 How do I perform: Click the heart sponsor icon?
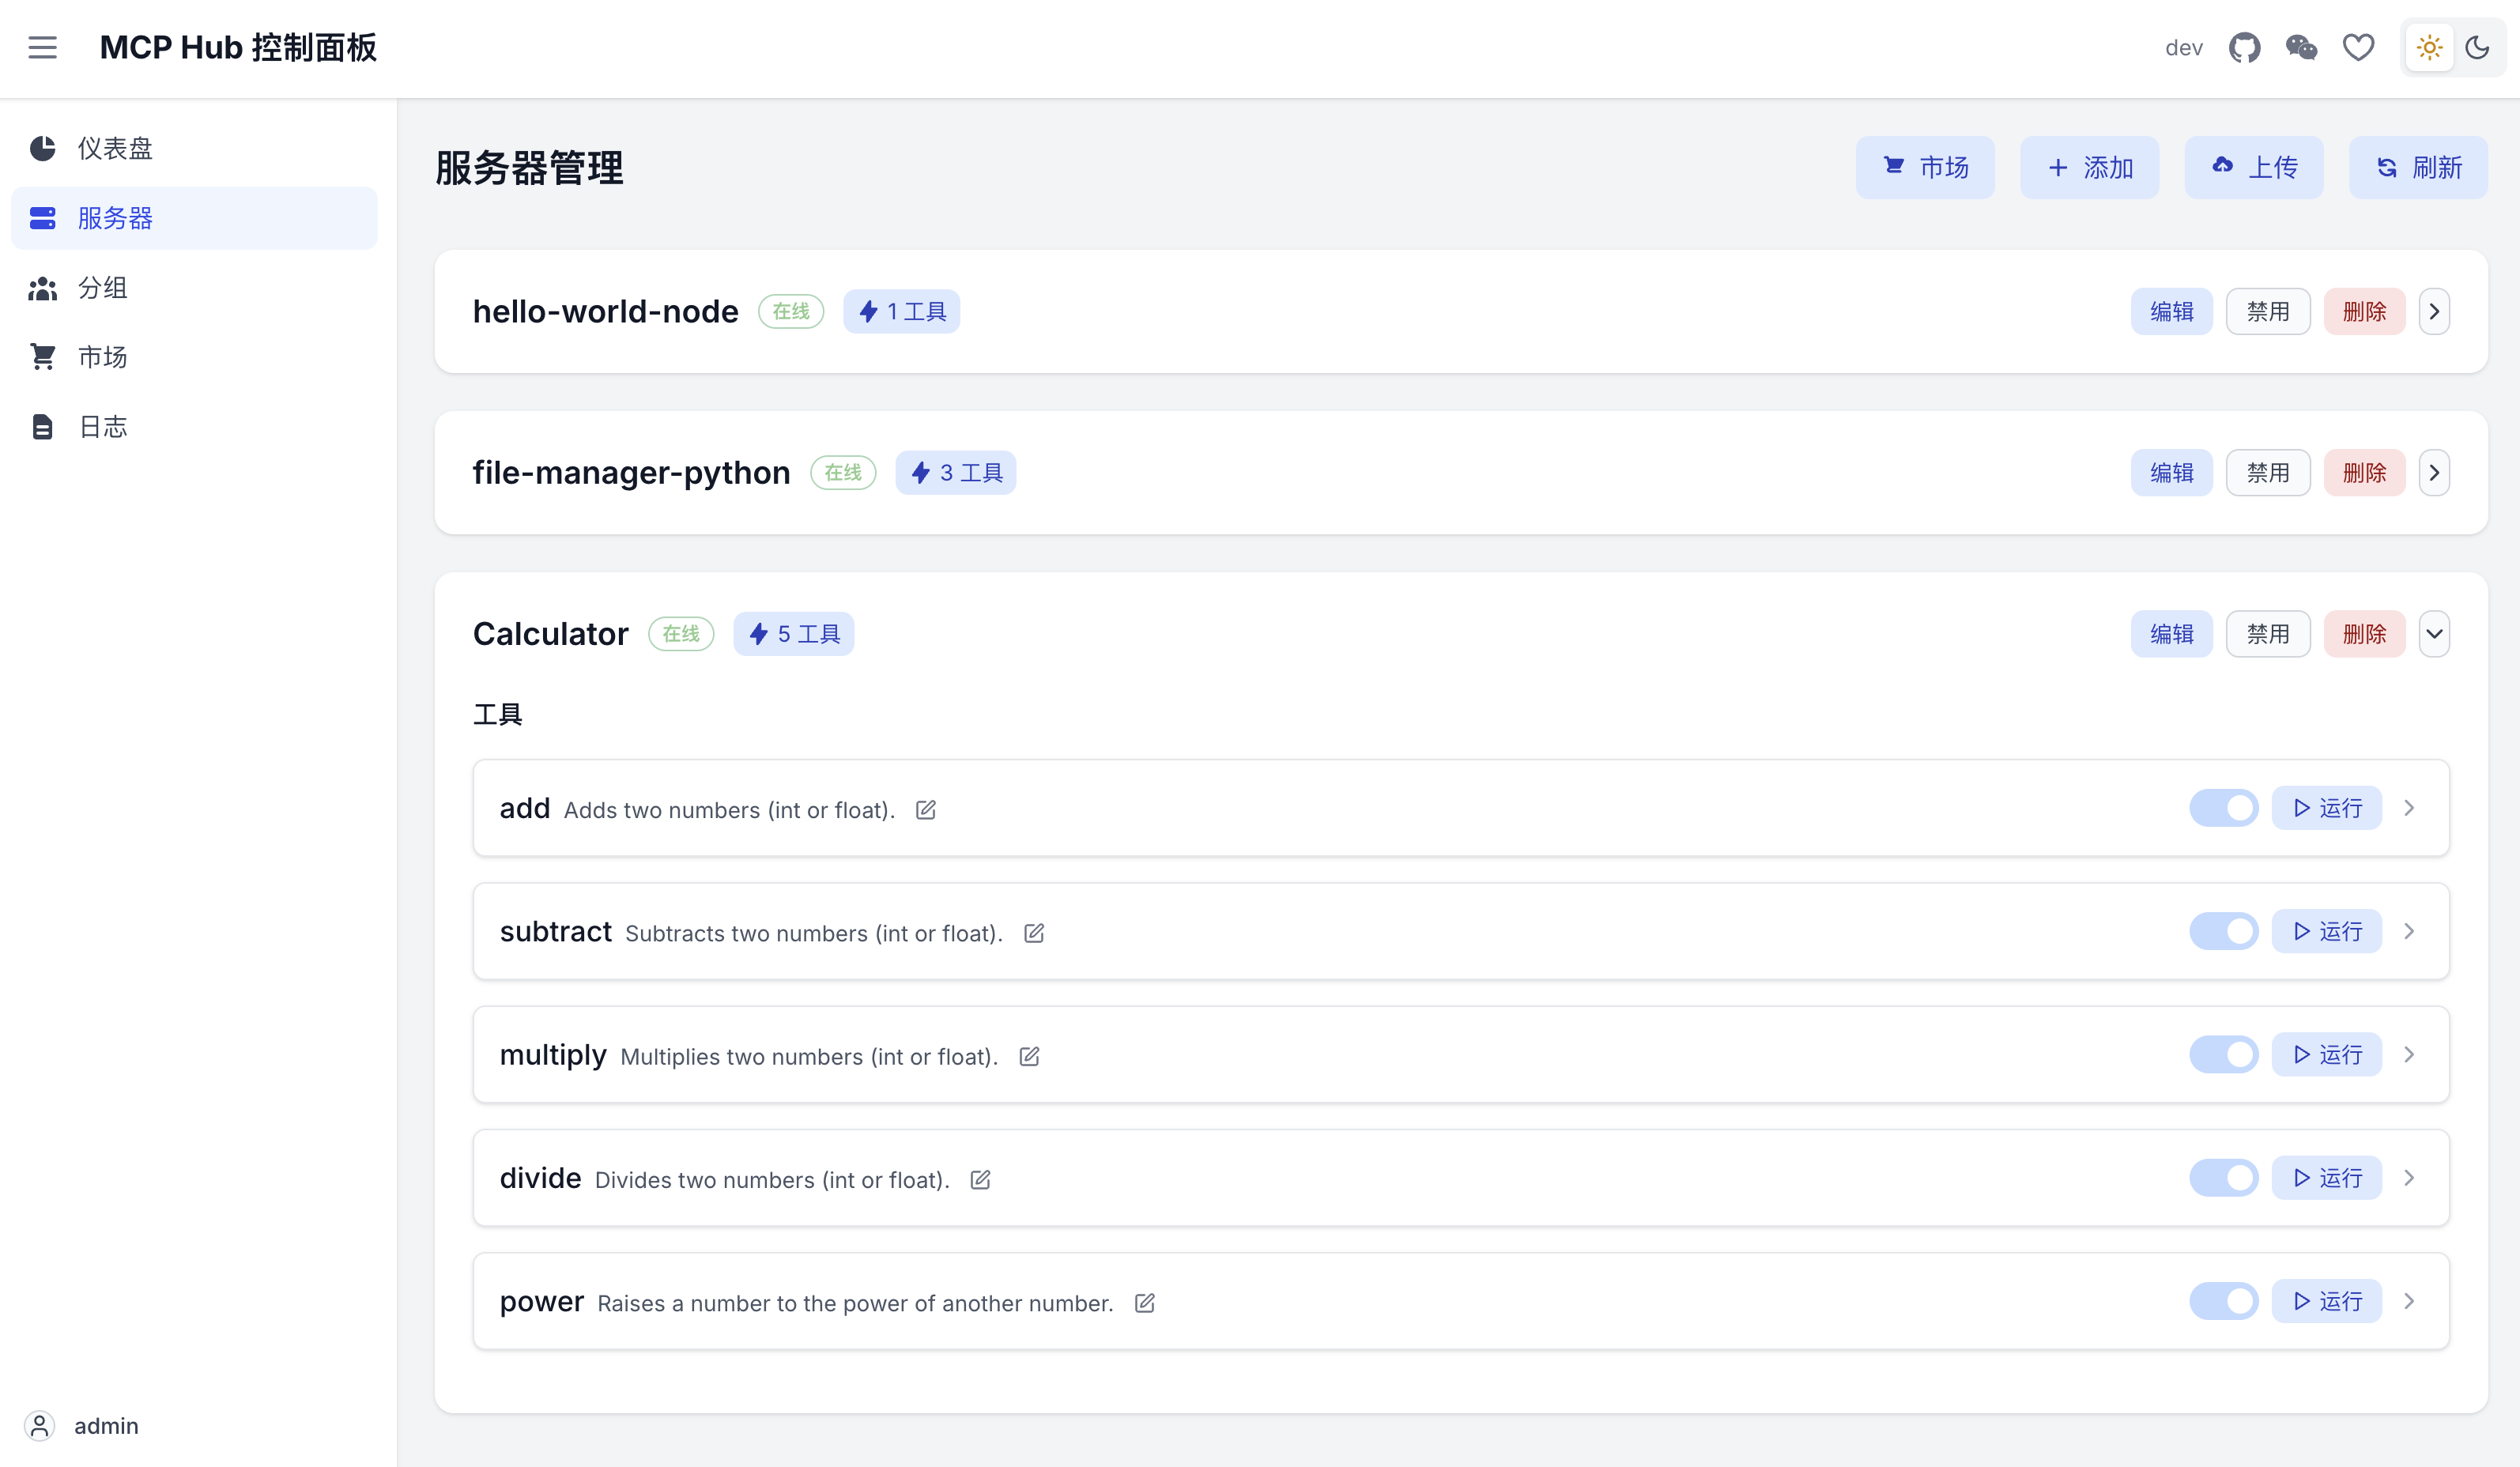click(2358, 47)
